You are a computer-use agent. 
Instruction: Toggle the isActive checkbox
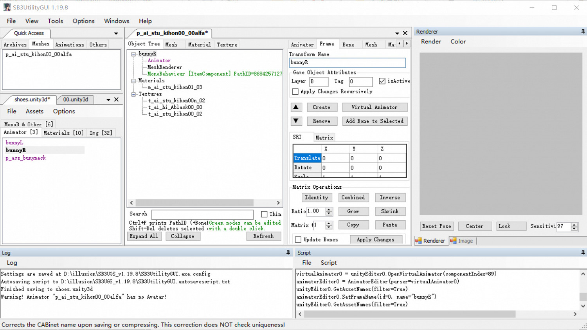pyautogui.click(x=382, y=81)
